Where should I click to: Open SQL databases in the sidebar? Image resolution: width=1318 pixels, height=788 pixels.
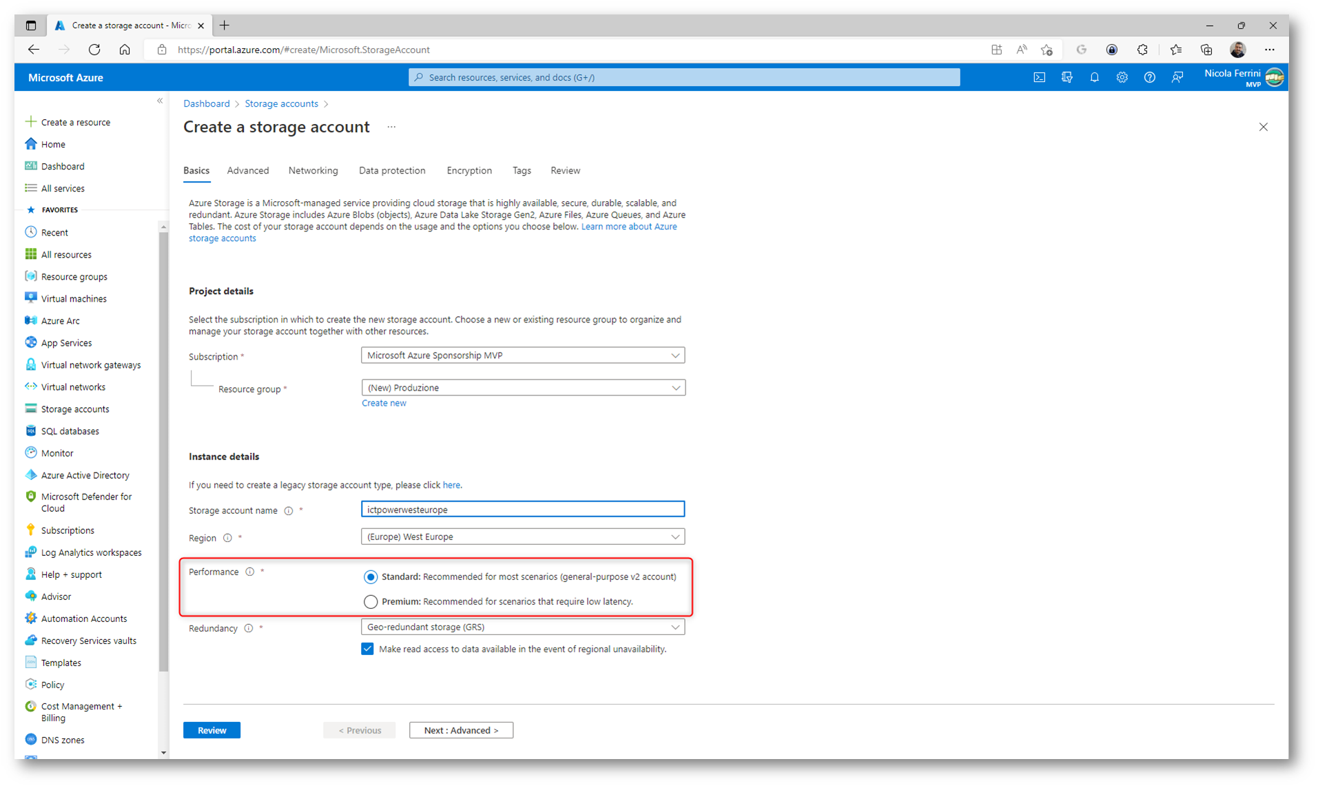70,431
